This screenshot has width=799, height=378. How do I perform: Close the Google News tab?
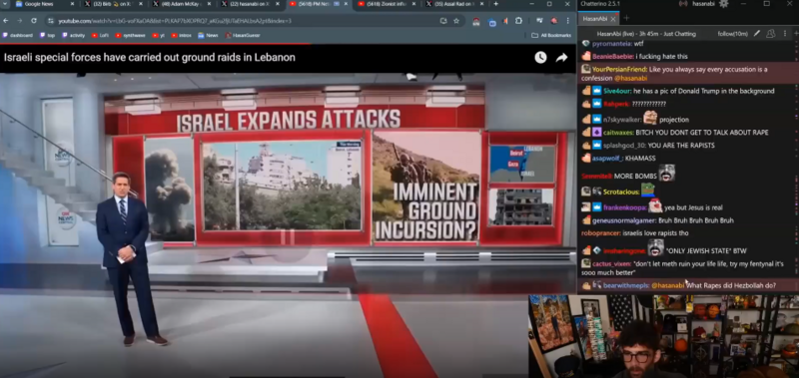[x=72, y=4]
